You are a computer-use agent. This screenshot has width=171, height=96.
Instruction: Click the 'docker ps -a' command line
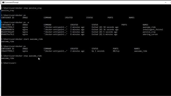[15, 22]
